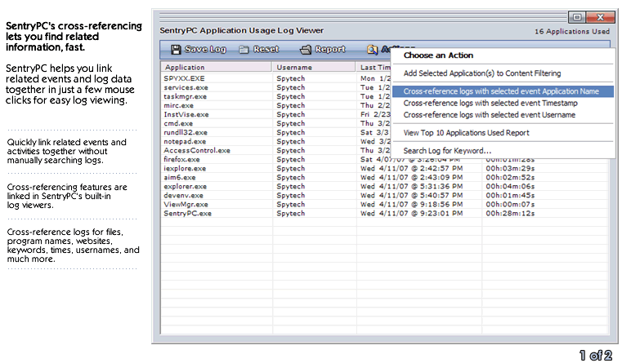Select the AccessControl.exe entry

pyautogui.click(x=197, y=150)
